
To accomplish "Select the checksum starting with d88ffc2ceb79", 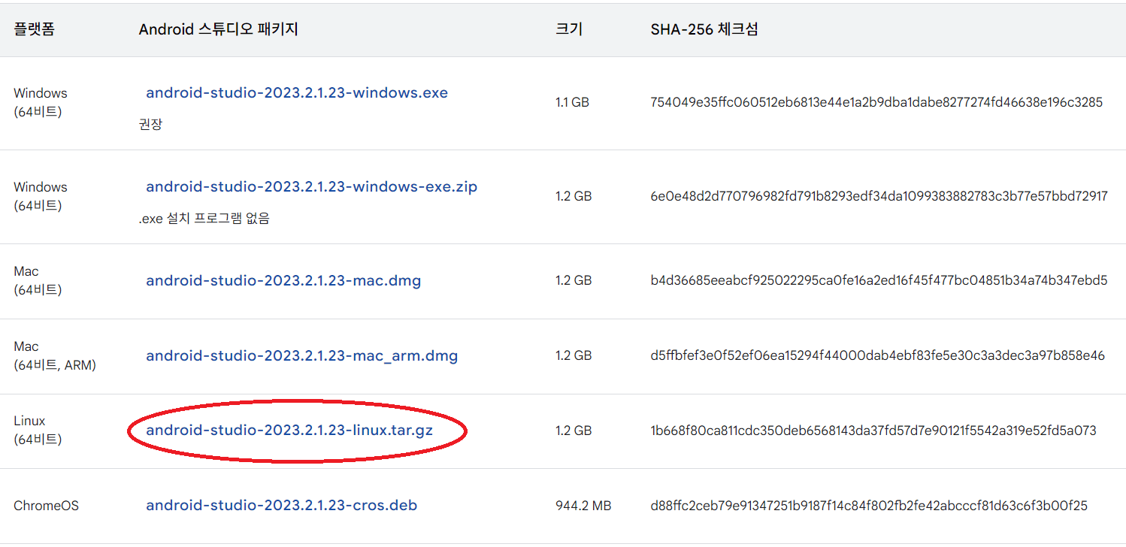I will tap(869, 506).
